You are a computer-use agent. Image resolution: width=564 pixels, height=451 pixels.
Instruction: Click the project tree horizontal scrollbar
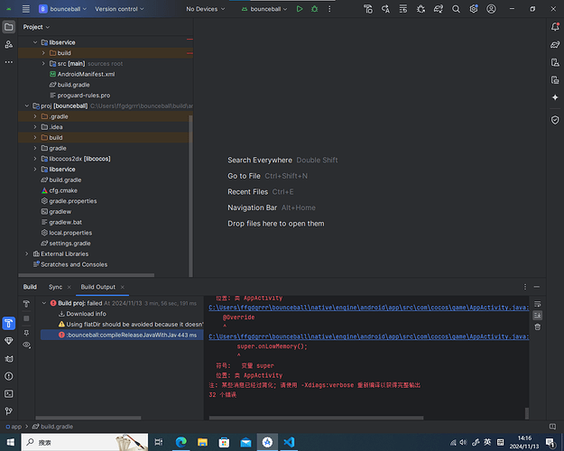[x=87, y=275]
